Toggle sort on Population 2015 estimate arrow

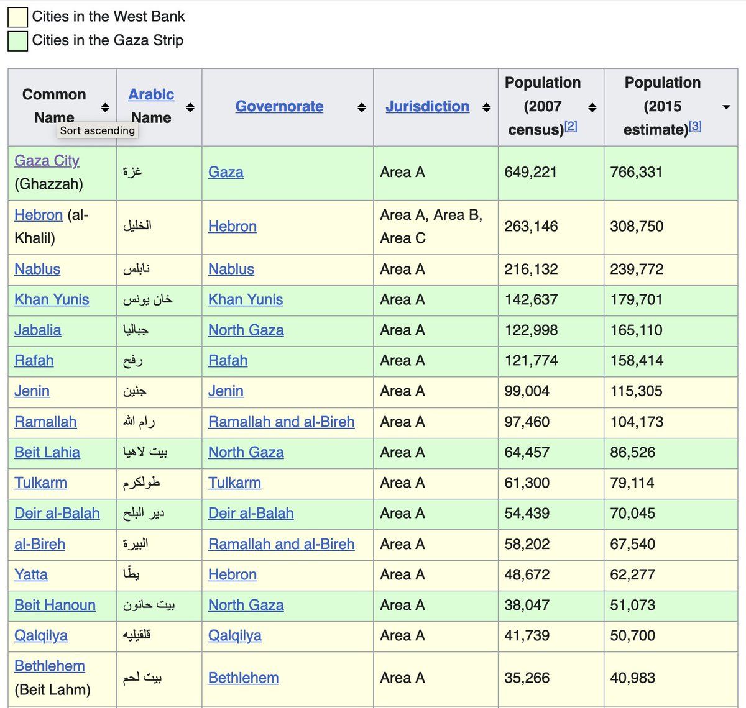pos(725,107)
